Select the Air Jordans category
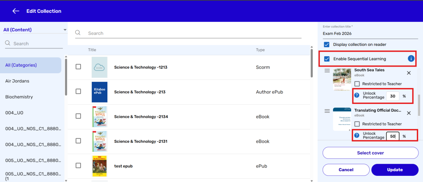Image resolution: width=423 pixels, height=182 pixels. (x=17, y=81)
